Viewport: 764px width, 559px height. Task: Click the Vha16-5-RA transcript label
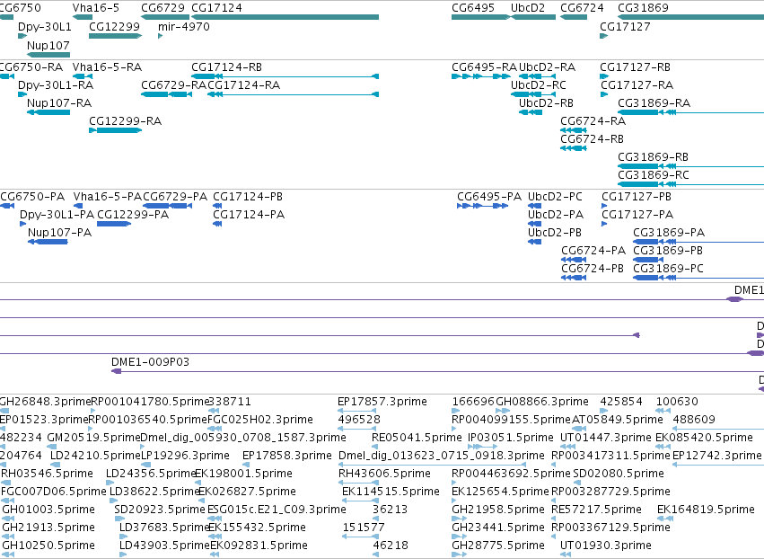tap(107, 67)
